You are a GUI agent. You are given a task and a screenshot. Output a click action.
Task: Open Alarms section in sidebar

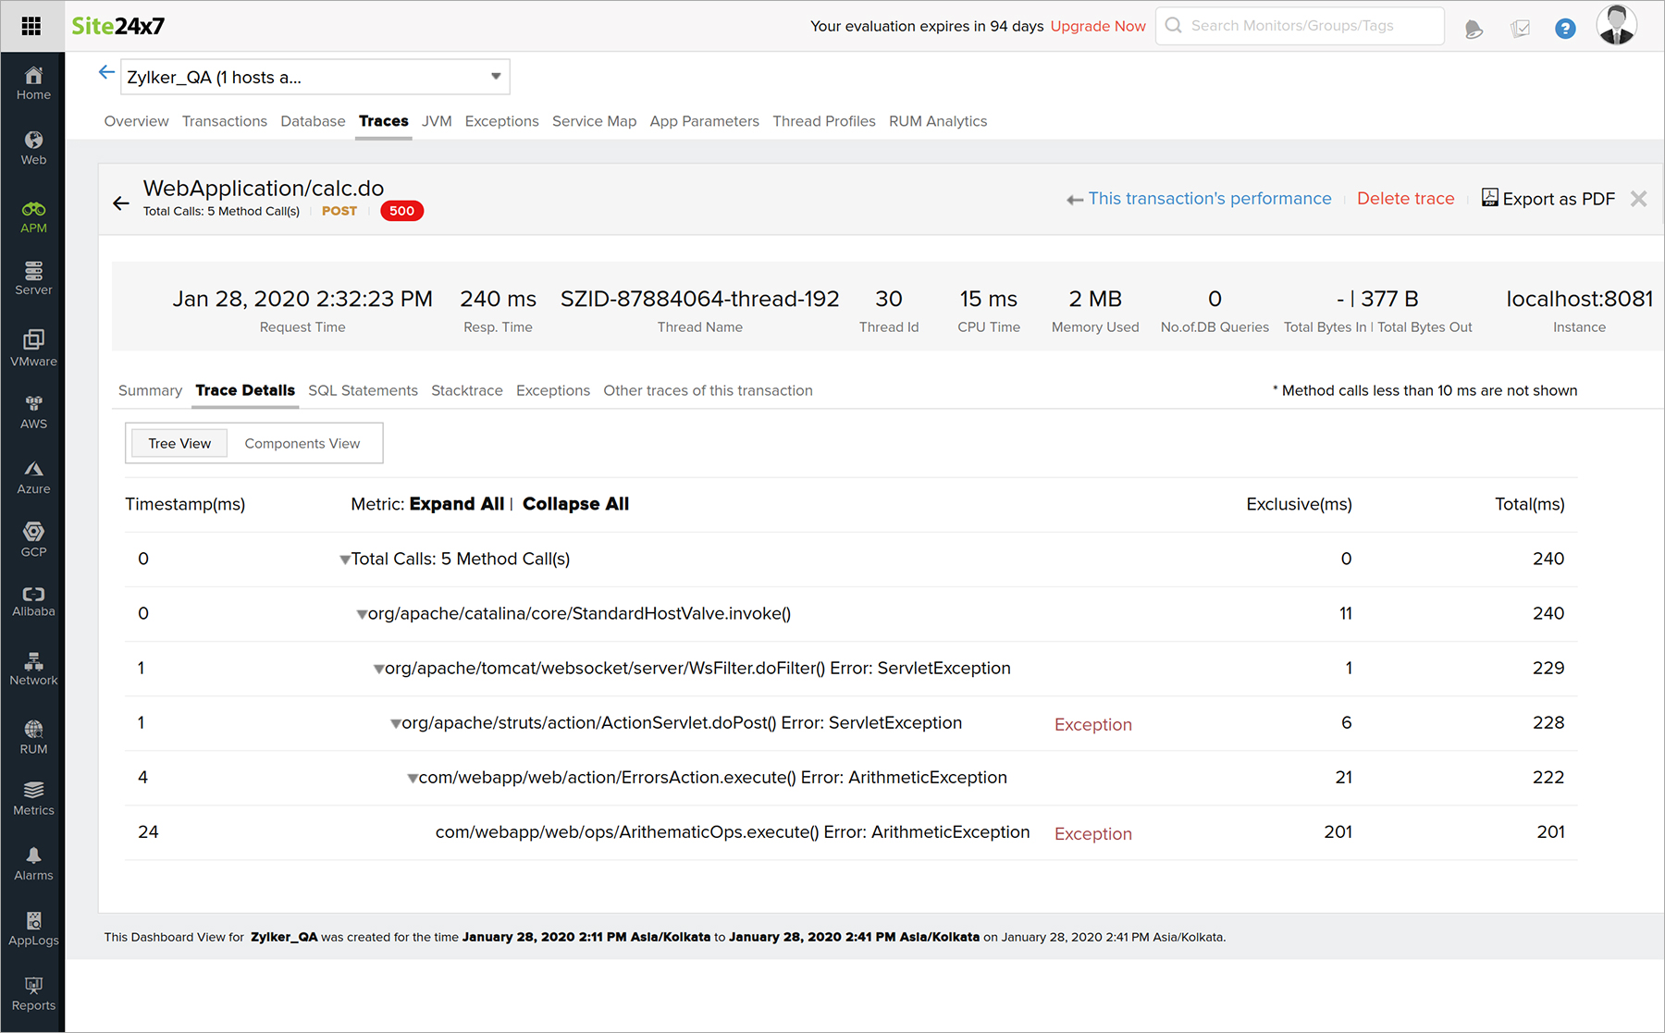33,864
